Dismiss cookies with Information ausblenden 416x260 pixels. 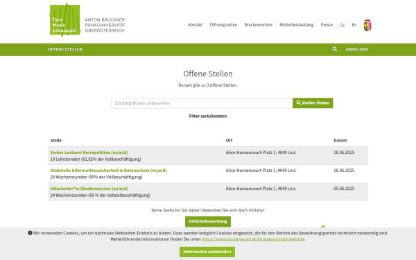207,252
